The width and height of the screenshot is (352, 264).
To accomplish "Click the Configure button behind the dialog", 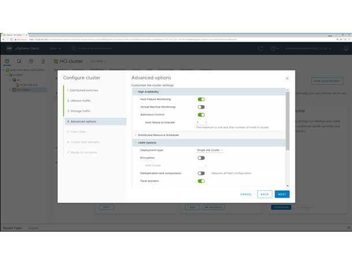I will (x=281, y=207).
